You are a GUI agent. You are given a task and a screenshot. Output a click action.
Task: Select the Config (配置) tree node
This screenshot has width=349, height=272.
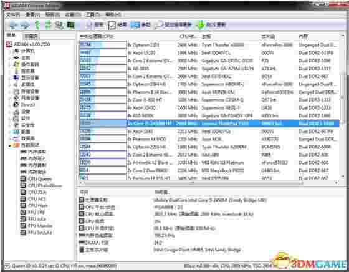pyautogui.click(x=22, y=132)
